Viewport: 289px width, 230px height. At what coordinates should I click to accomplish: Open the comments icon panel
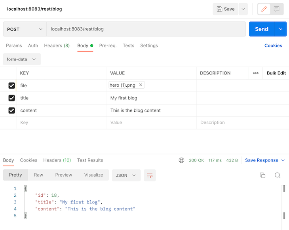[x=276, y=9]
